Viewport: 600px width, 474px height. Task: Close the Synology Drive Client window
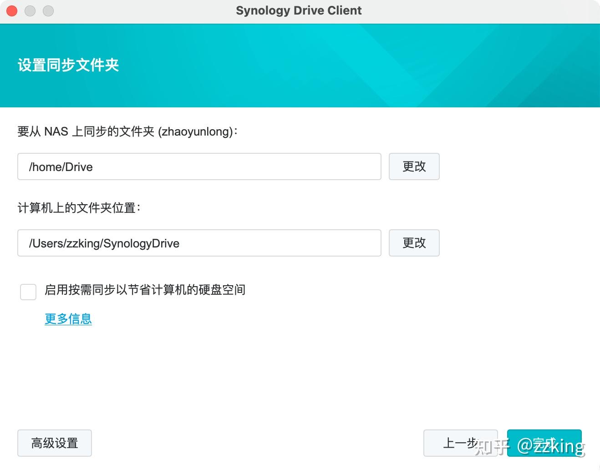11,10
